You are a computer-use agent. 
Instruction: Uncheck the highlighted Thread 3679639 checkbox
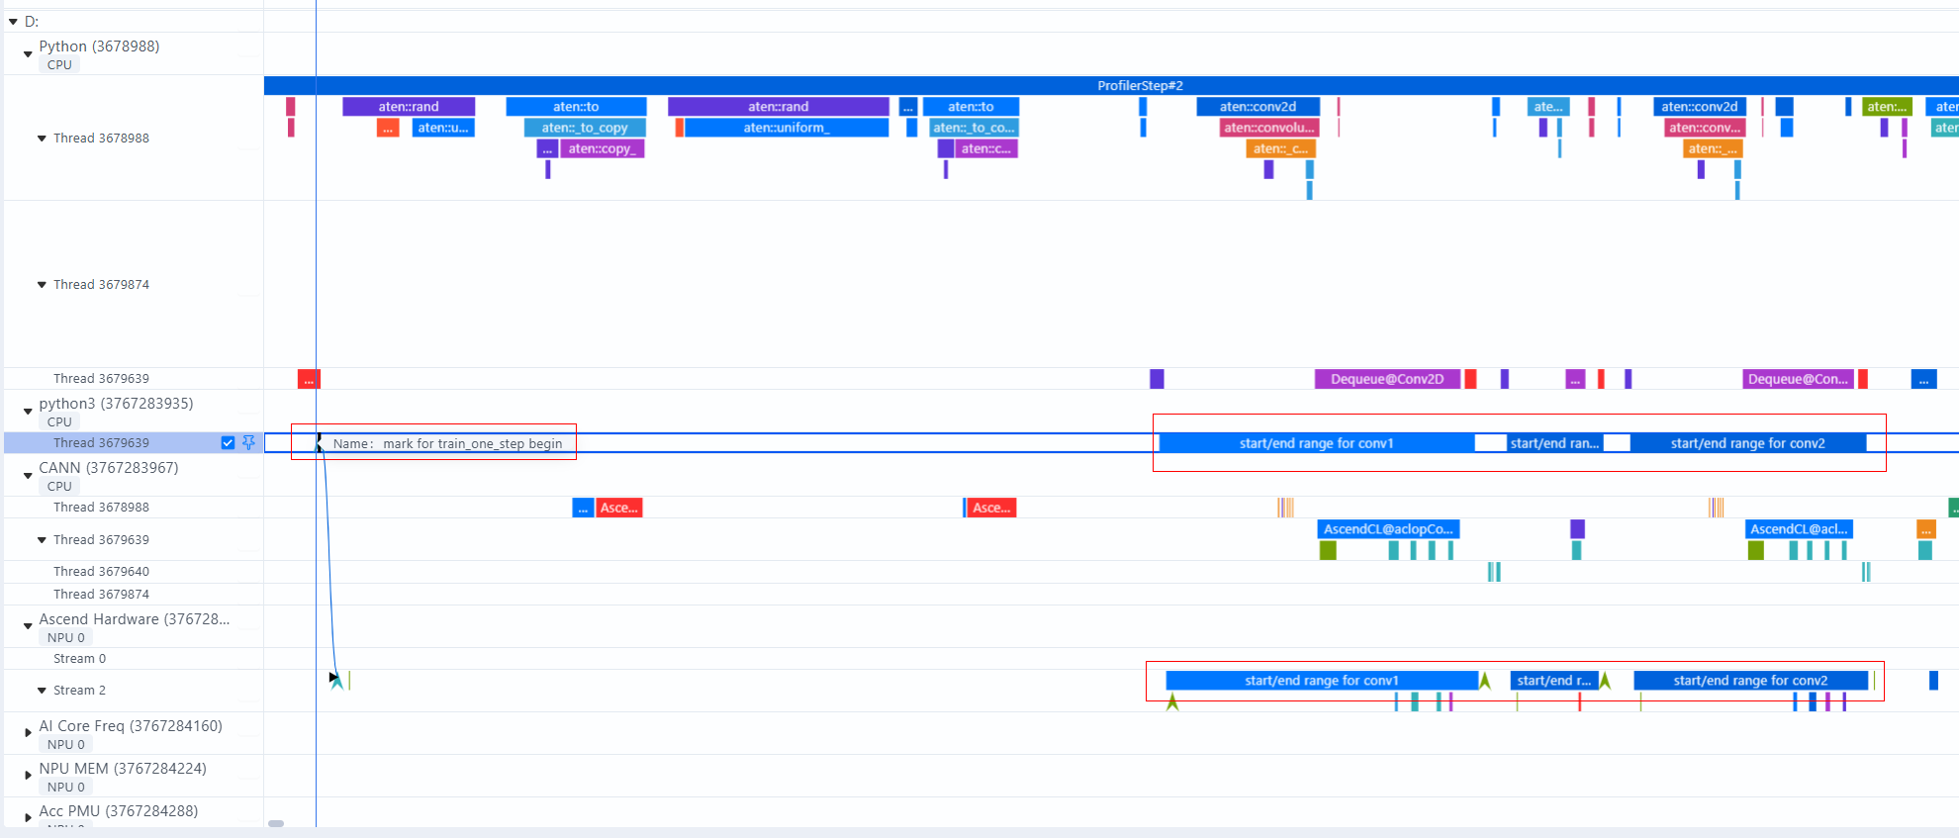point(228,443)
